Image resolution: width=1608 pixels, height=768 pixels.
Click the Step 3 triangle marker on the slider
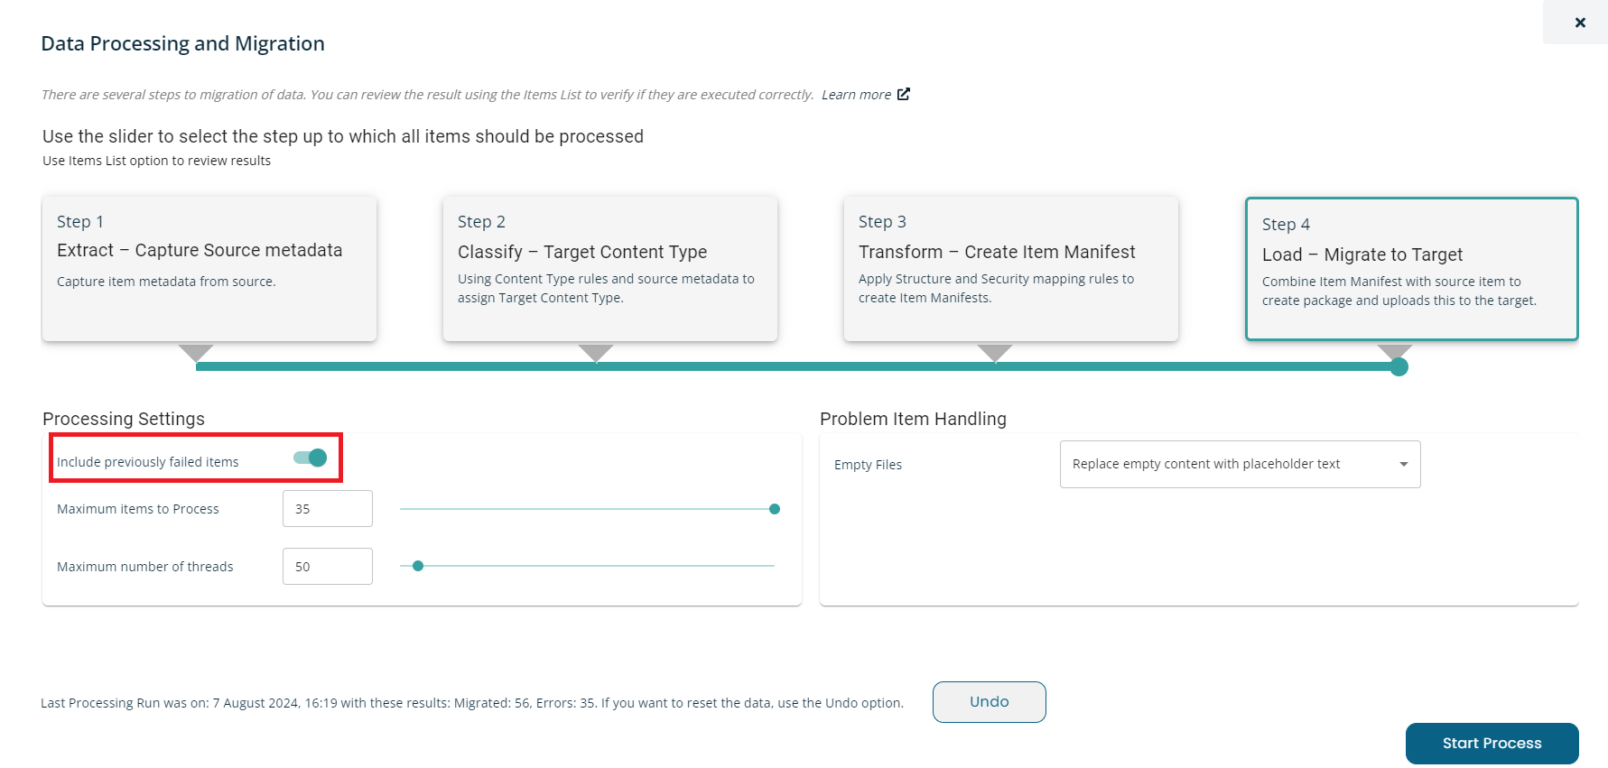995,352
